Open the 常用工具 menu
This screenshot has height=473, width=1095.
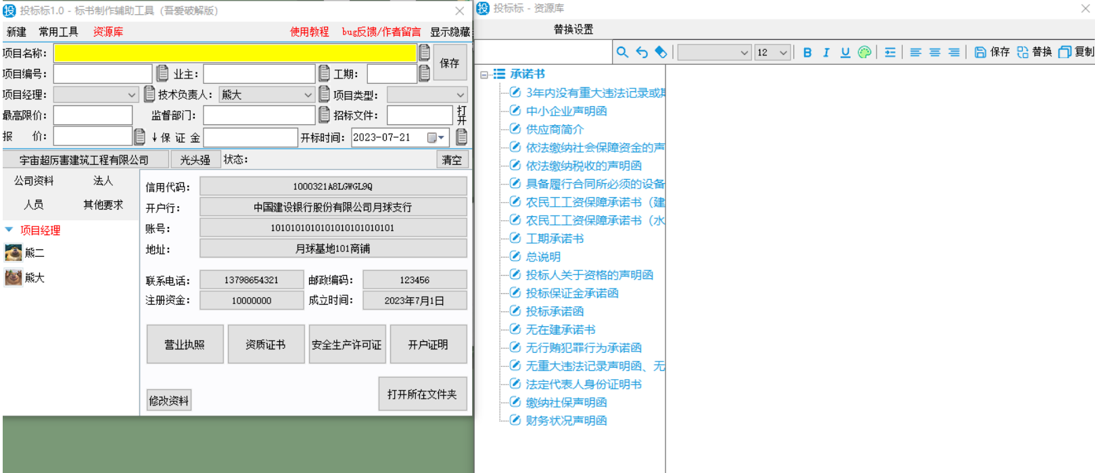coord(58,32)
